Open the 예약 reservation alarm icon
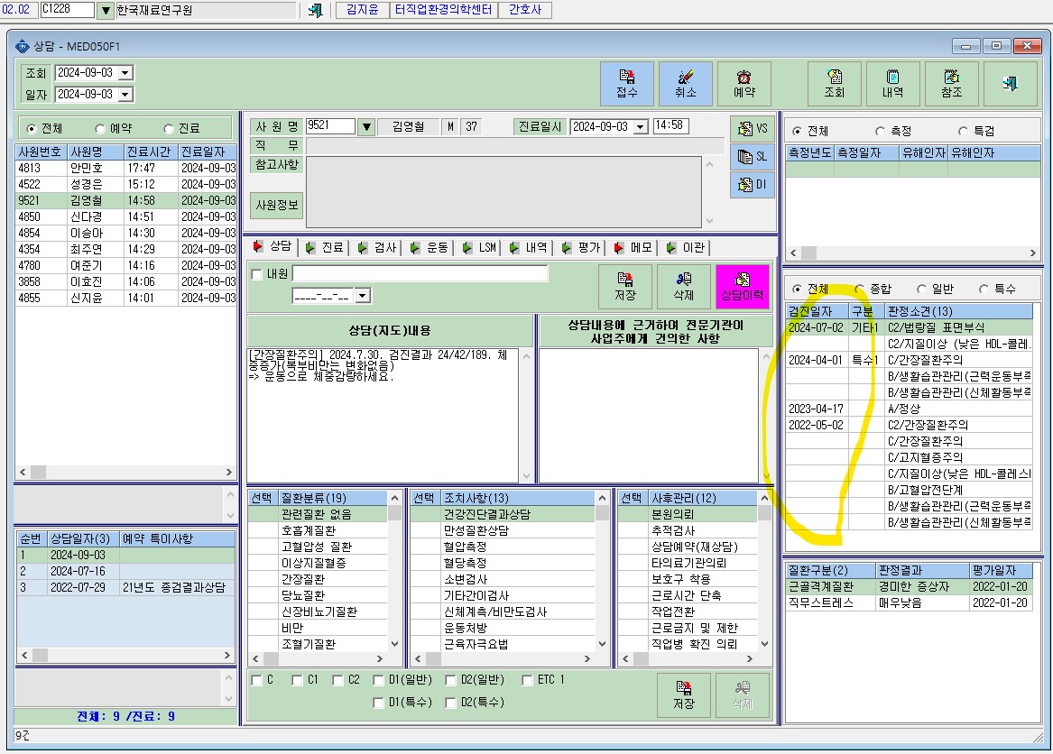The image size is (1053, 754). click(744, 83)
